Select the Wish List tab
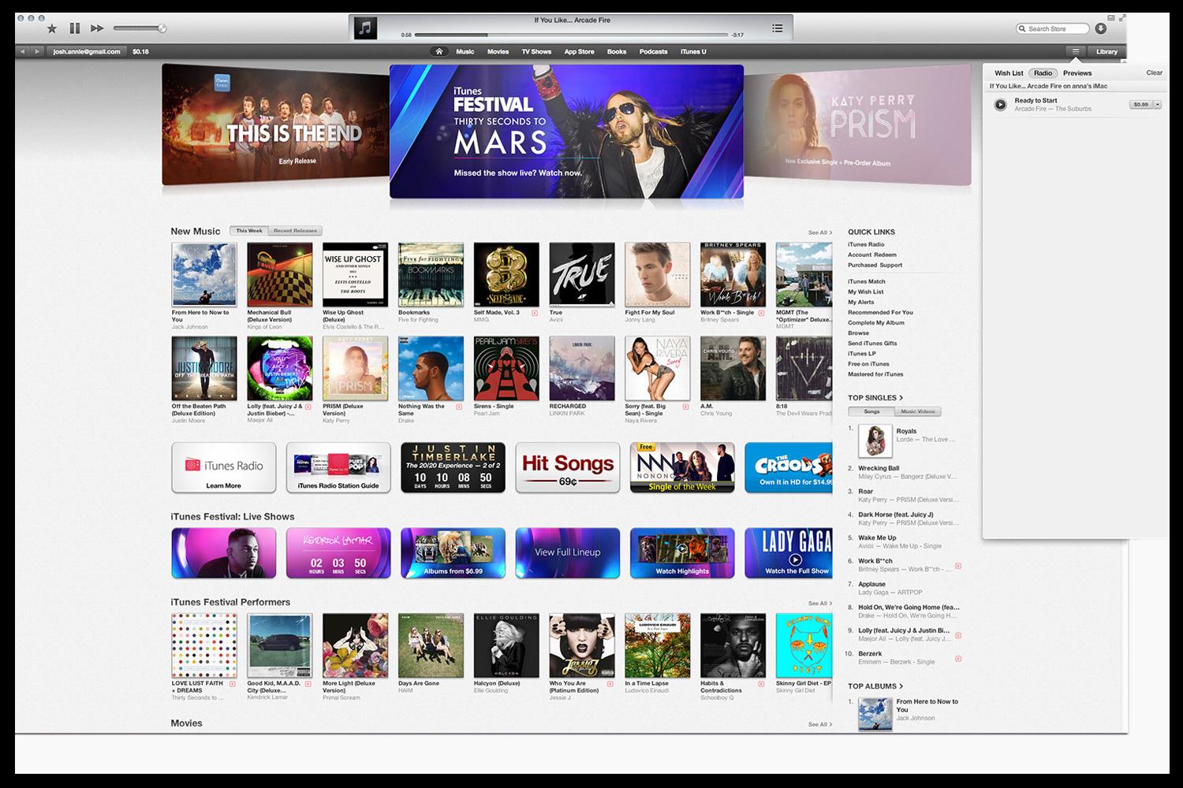 pos(1009,72)
